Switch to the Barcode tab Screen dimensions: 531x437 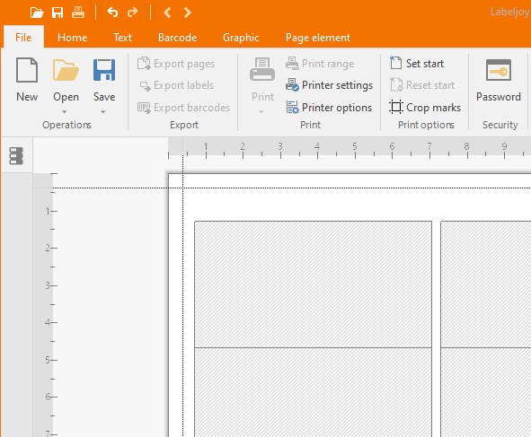click(177, 37)
